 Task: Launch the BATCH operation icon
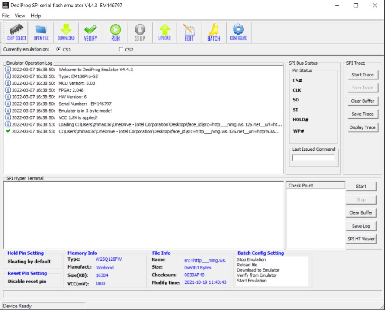tap(214, 32)
